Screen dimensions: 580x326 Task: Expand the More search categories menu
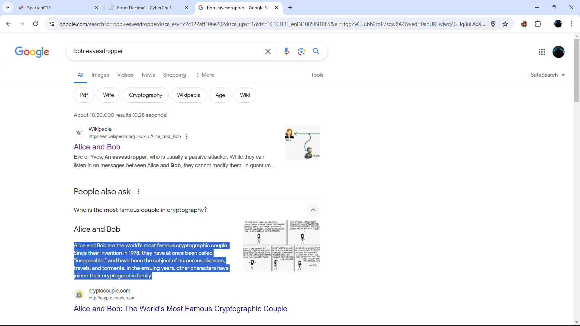(x=205, y=75)
